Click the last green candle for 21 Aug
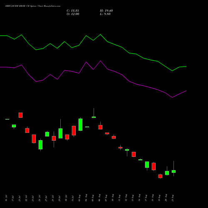 click(173, 171)
